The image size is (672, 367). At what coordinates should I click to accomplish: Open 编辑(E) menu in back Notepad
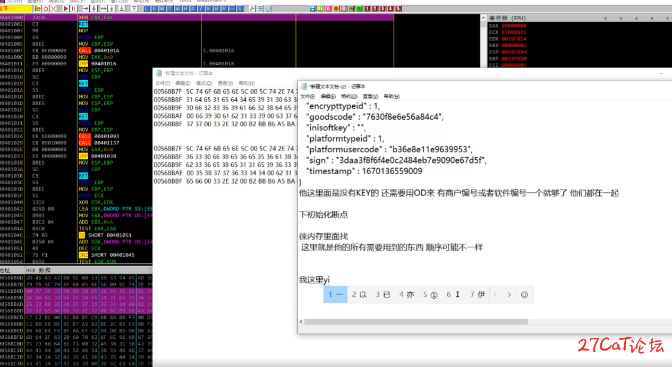(183, 83)
